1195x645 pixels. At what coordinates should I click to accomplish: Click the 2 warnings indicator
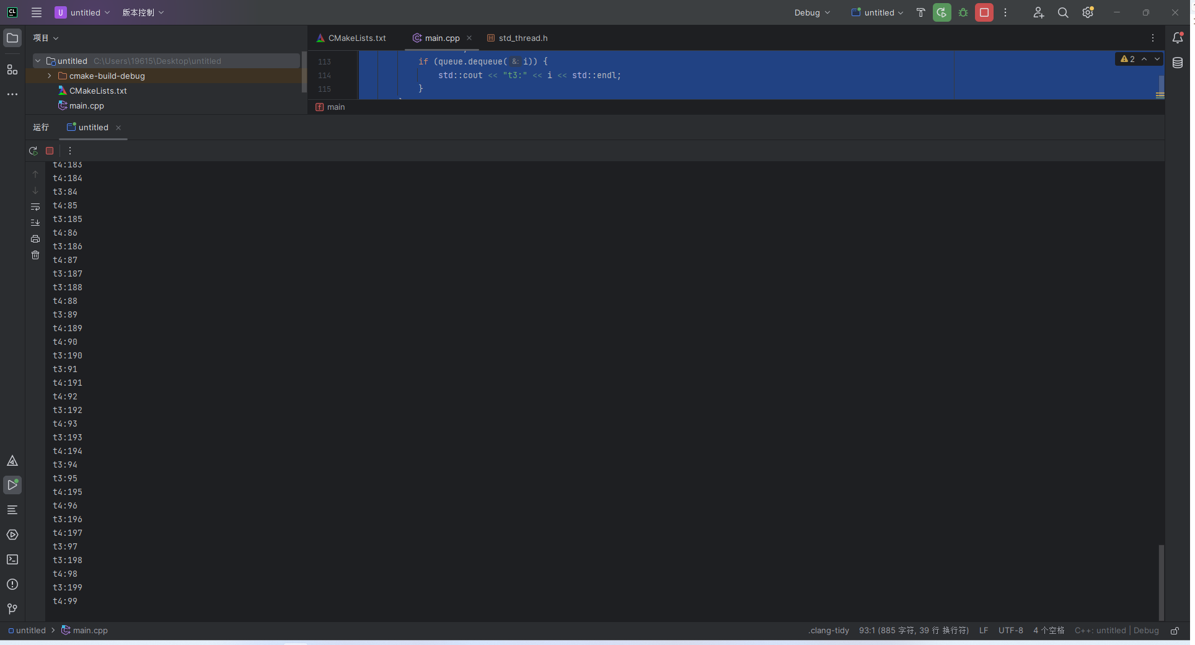[x=1127, y=59]
